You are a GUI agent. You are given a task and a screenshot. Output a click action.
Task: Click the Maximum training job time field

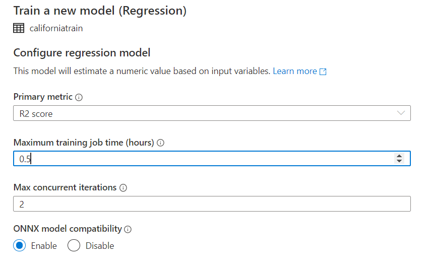pyautogui.click(x=212, y=158)
